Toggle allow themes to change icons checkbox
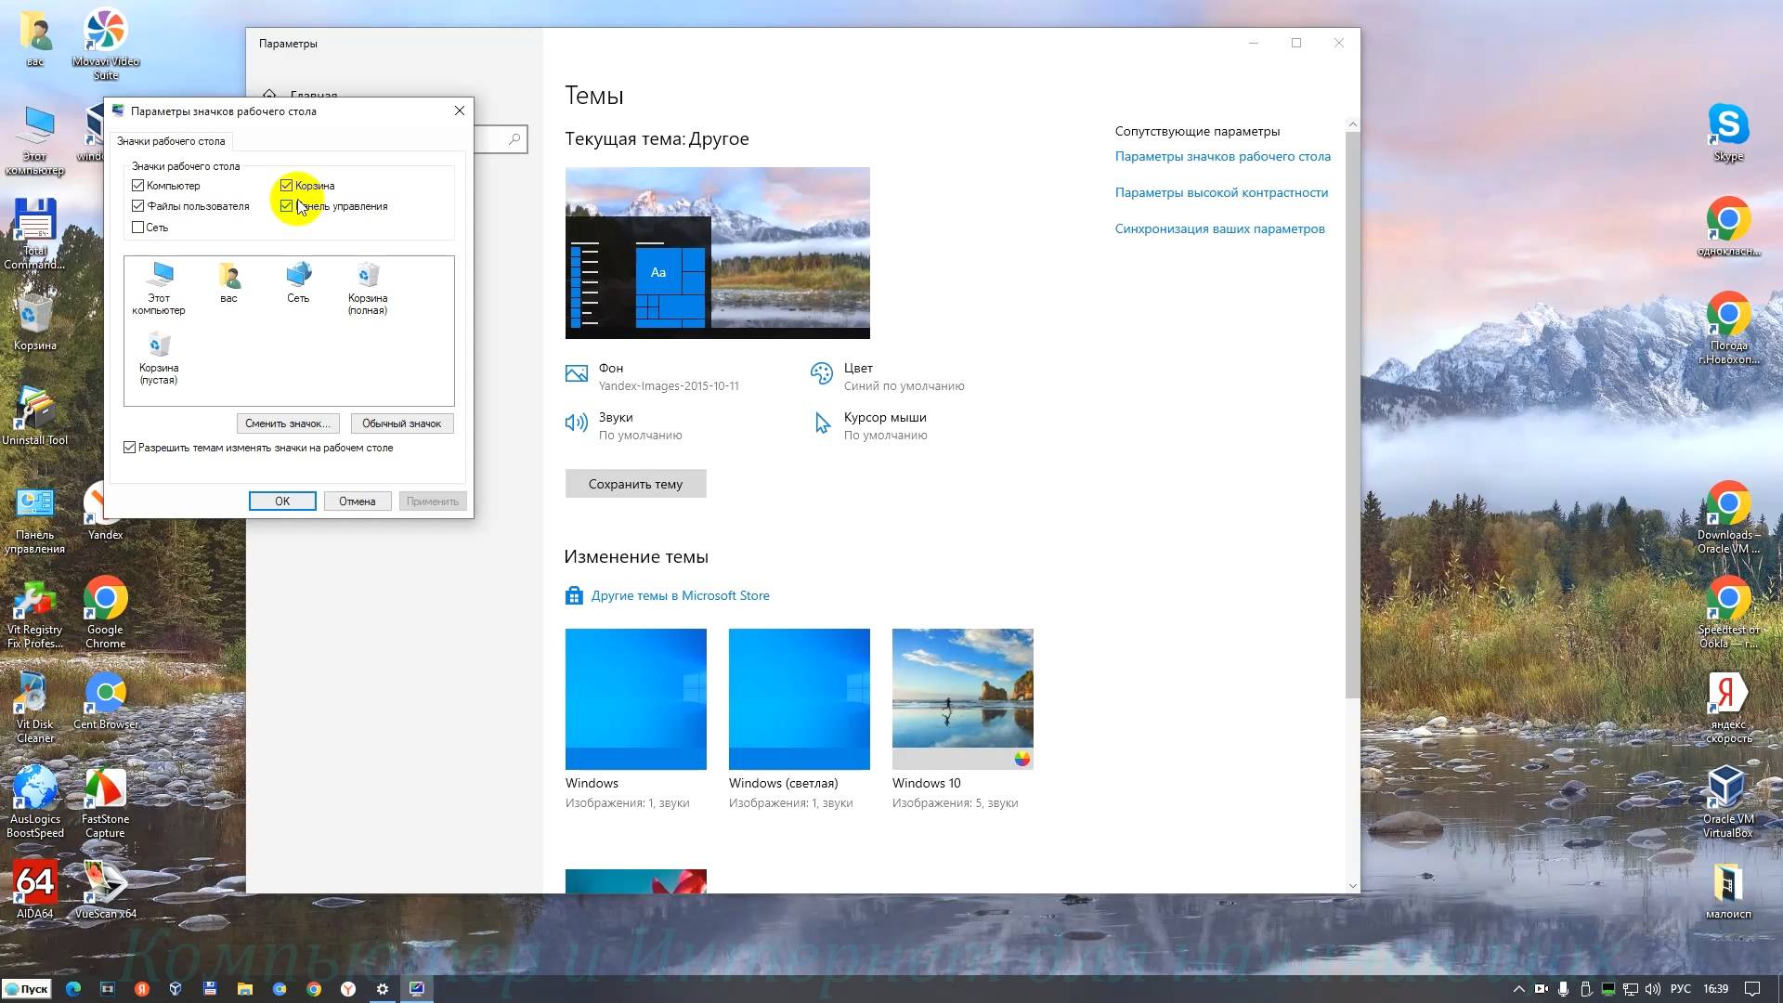The image size is (1783, 1003). 130,448
